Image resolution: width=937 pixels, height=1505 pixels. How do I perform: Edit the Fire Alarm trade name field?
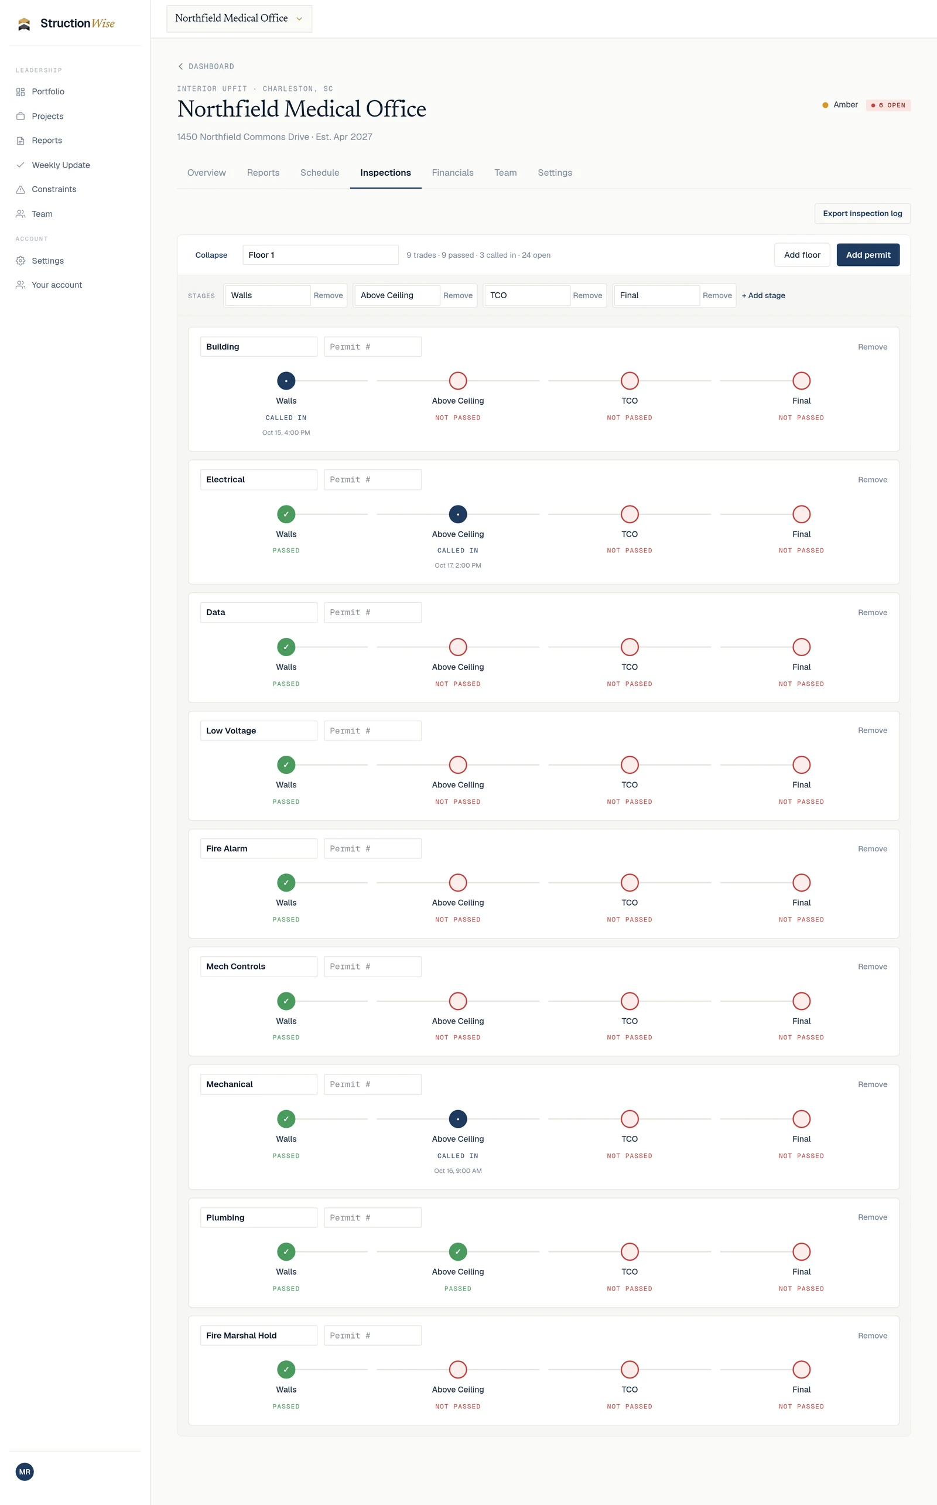[258, 848]
